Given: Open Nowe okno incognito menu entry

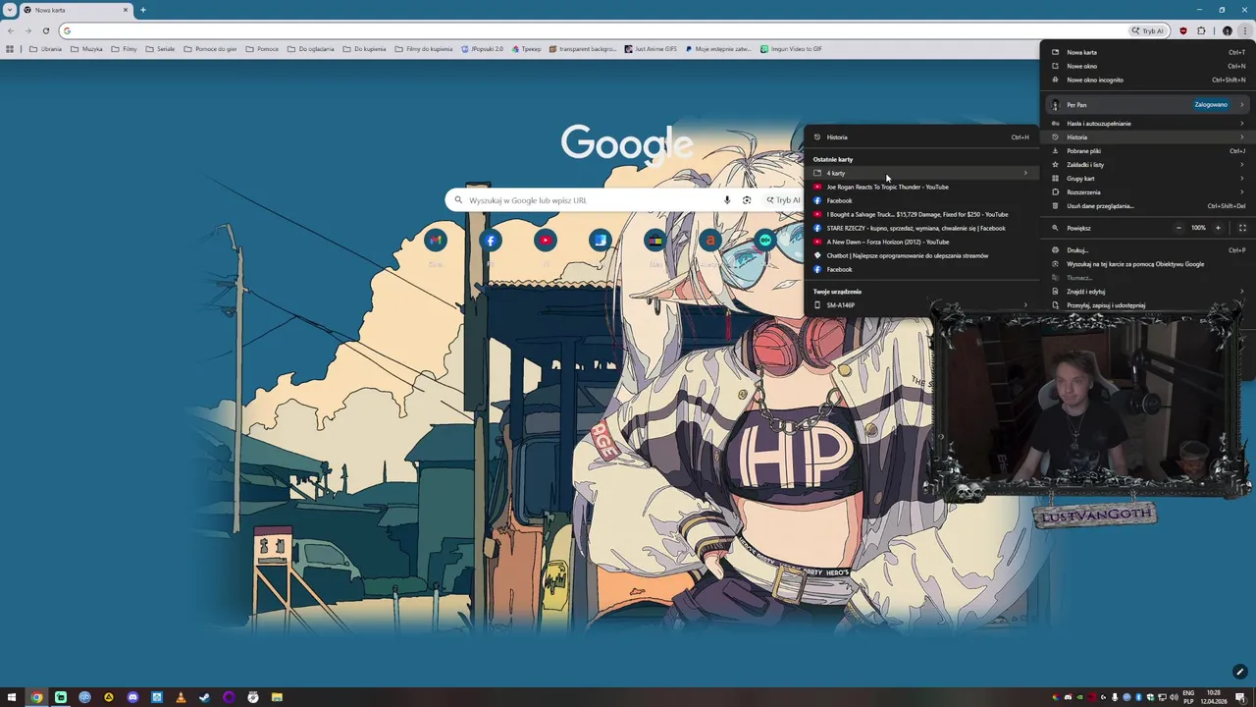Looking at the screenshot, I should (x=1147, y=80).
